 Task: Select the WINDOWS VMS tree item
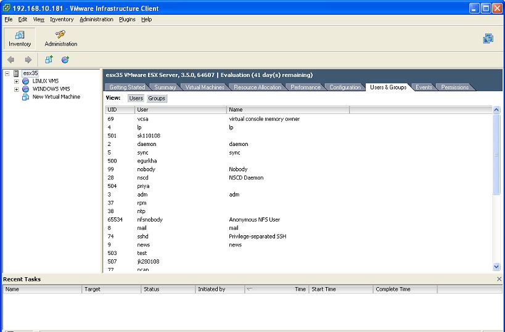[x=51, y=89]
